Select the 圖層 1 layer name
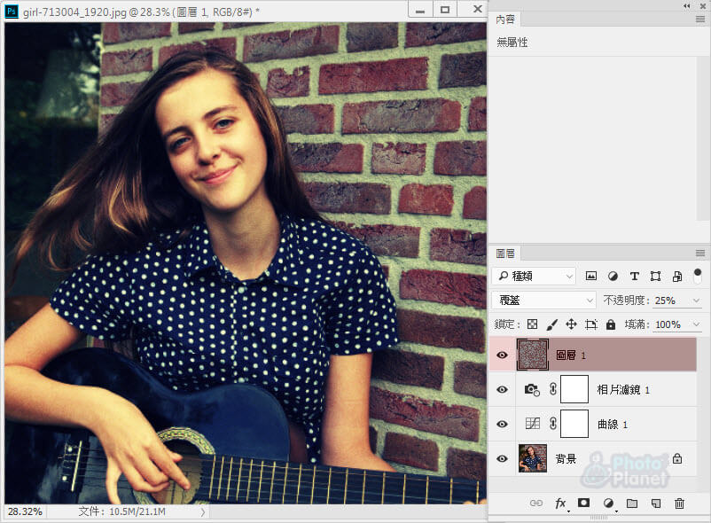 [571, 355]
